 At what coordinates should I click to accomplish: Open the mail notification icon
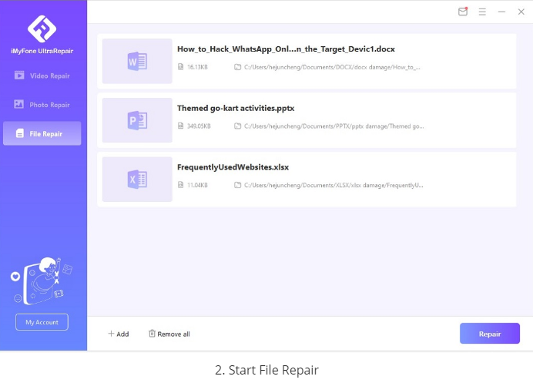pyautogui.click(x=462, y=12)
